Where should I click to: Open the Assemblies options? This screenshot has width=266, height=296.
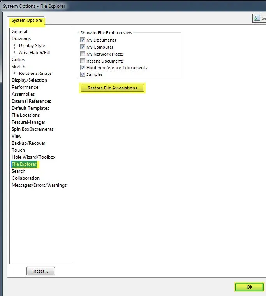click(x=23, y=94)
